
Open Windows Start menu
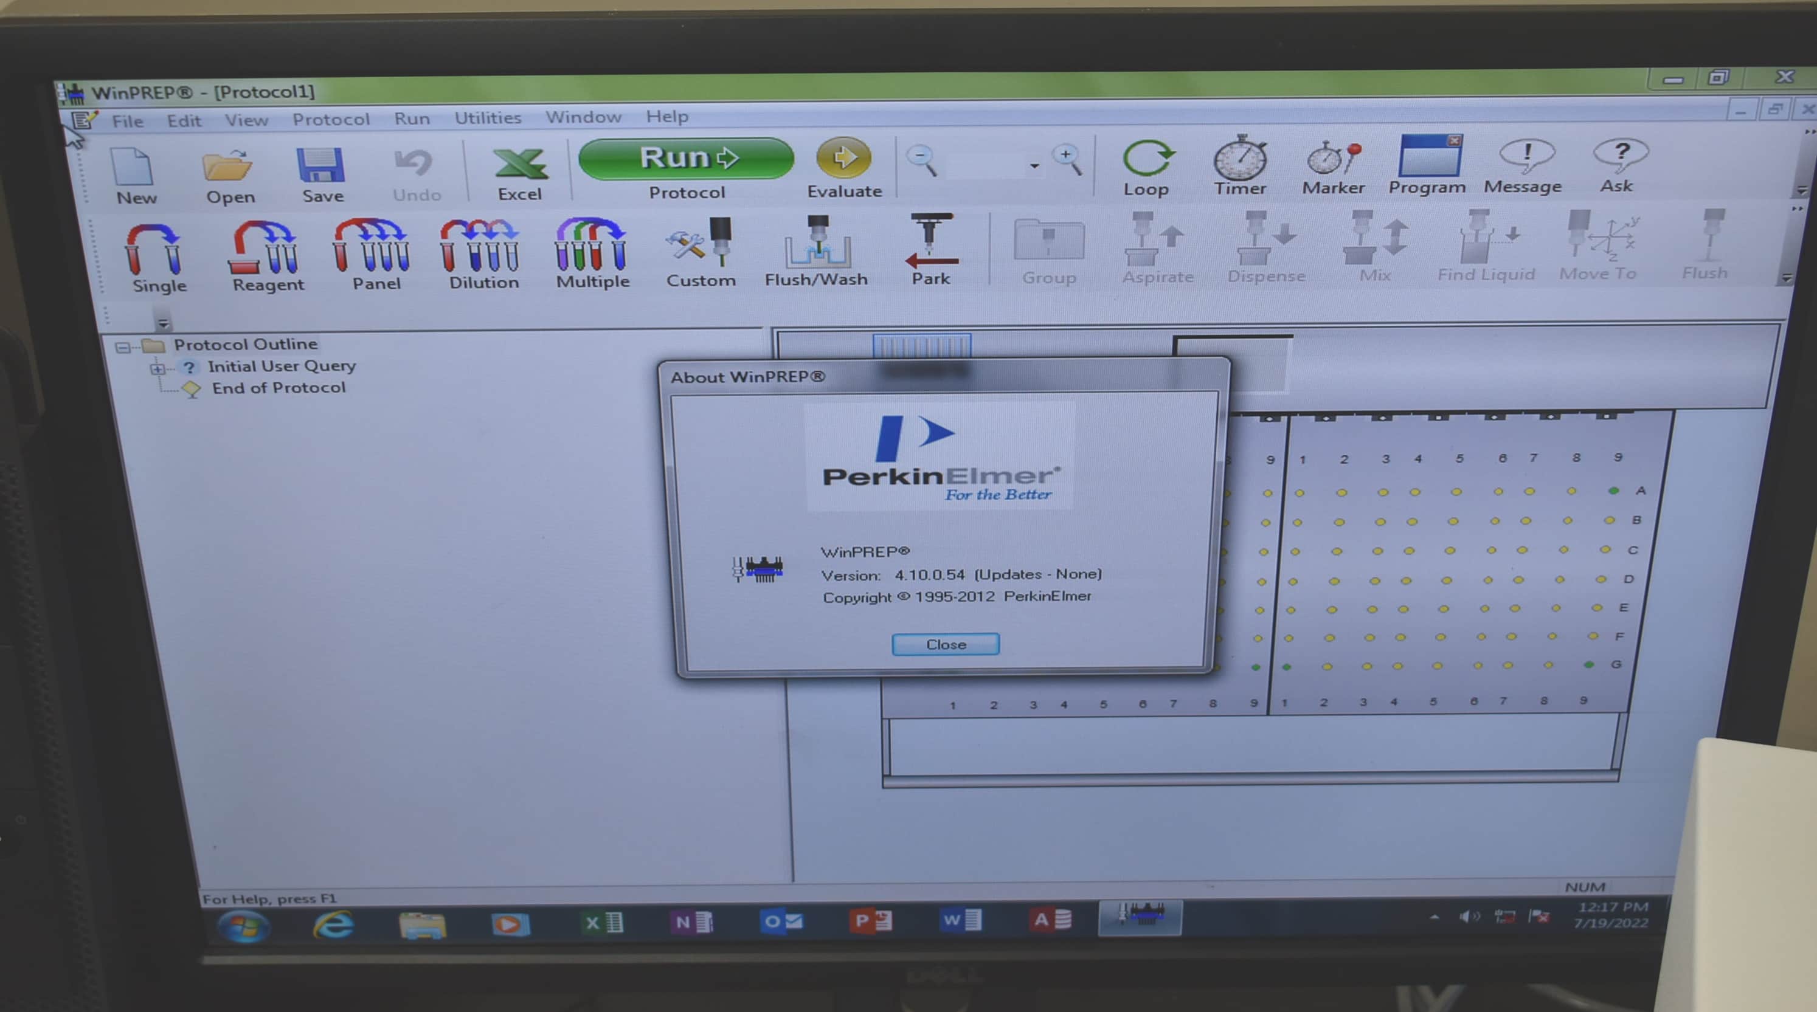[243, 926]
